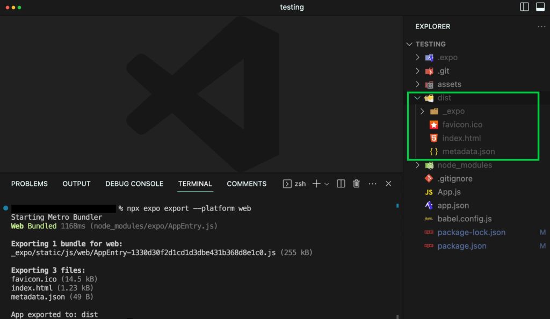The image size is (550, 319).
Task: Click the package-lock.json npm icon
Action: [429, 232]
